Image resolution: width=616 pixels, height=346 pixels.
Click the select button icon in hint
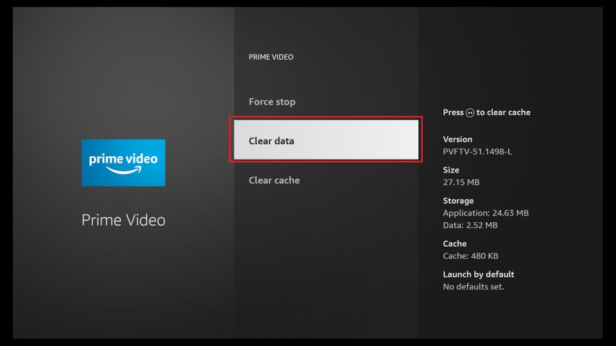470,113
